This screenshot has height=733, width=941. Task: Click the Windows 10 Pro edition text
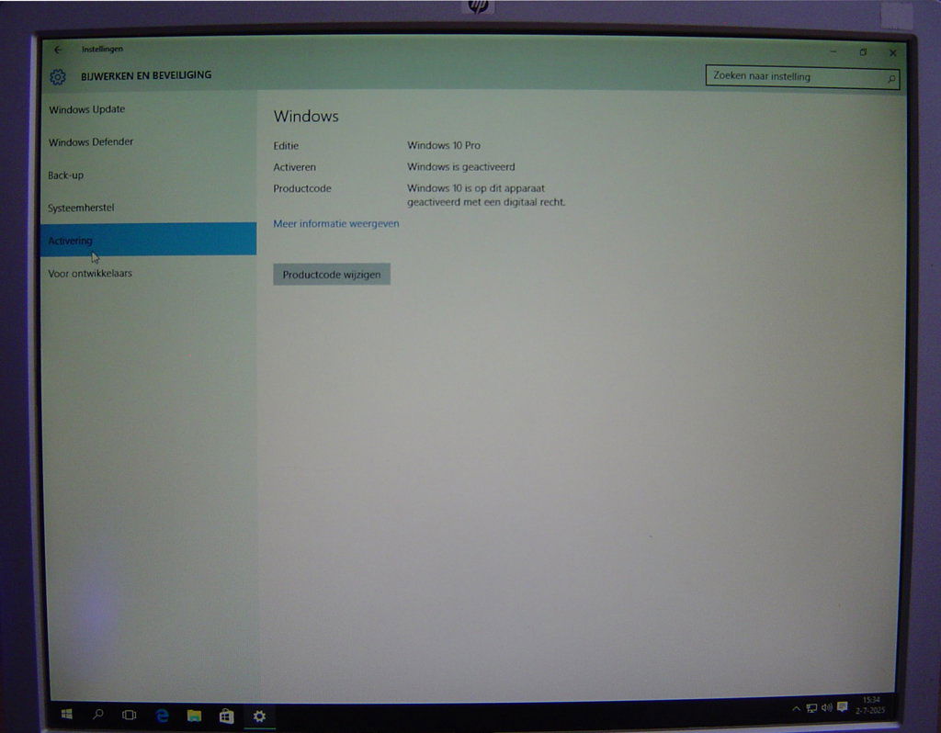click(444, 145)
